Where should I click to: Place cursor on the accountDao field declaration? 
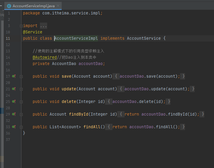point(92,64)
